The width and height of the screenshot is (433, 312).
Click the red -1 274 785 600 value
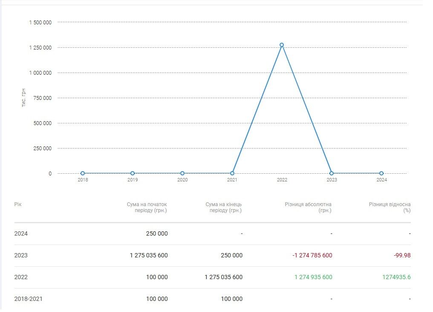312,255
